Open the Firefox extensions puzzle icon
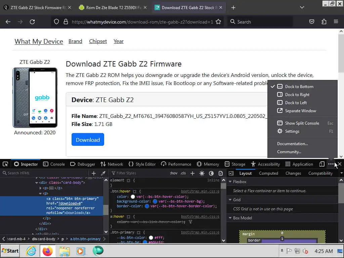The image size is (344, 258). (324, 22)
